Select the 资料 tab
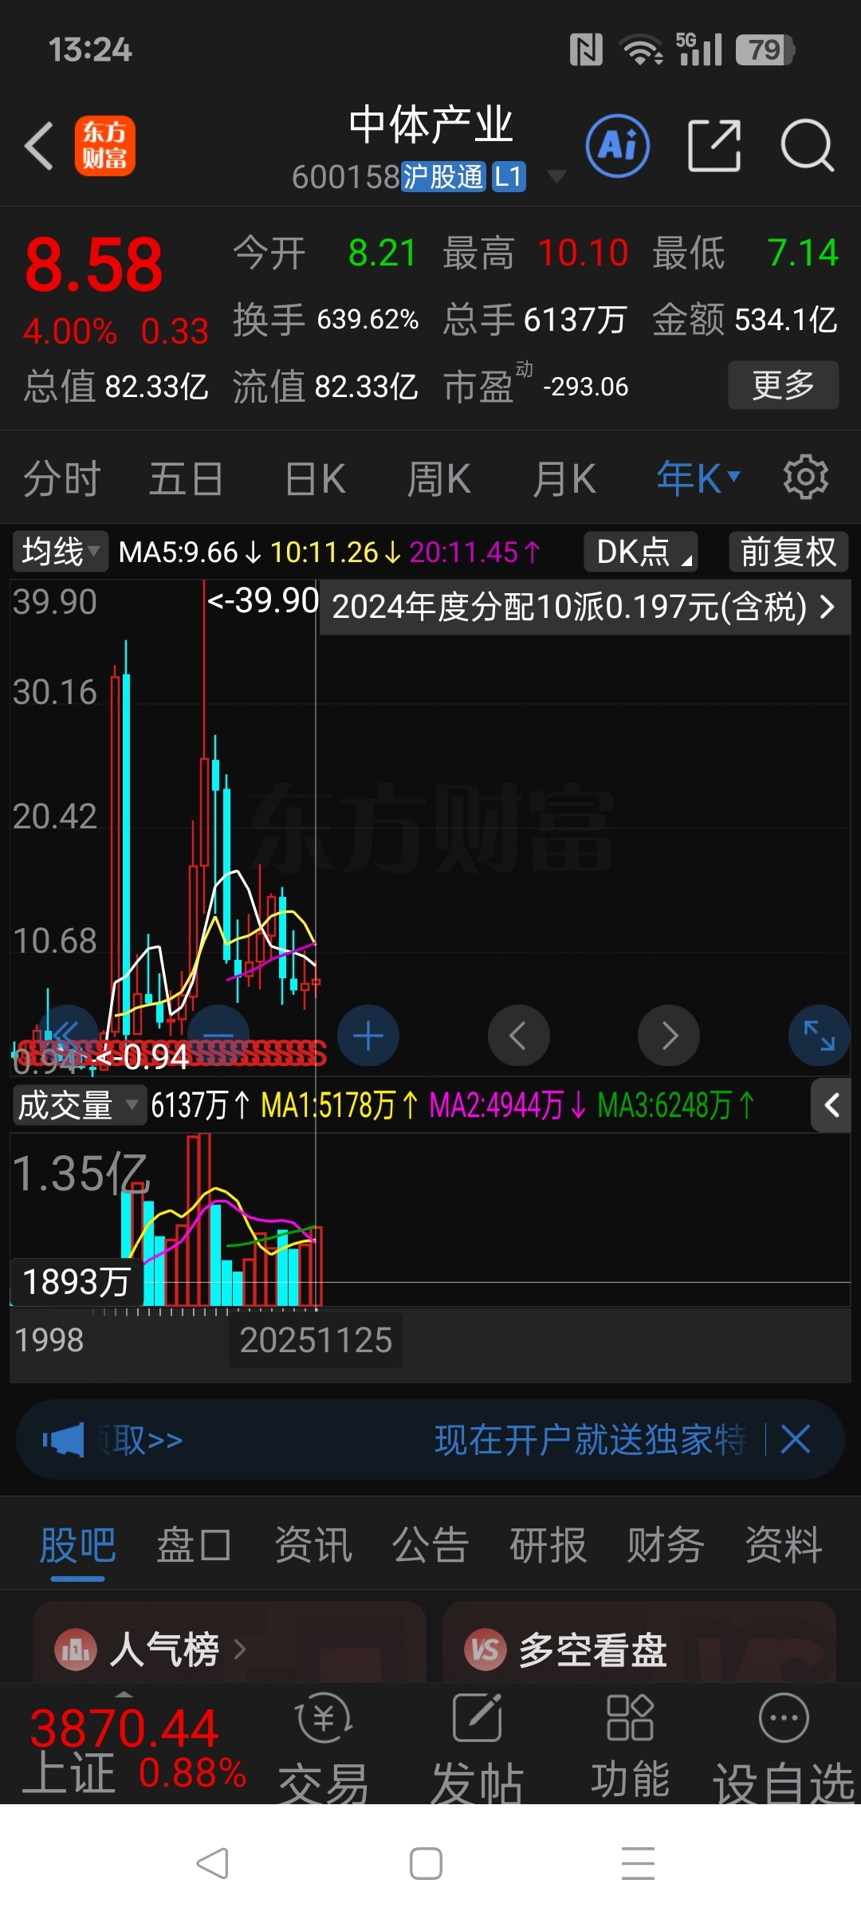The width and height of the screenshot is (861, 1923). pyautogui.click(x=784, y=1545)
